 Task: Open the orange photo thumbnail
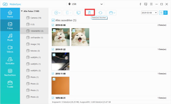click(60, 86)
